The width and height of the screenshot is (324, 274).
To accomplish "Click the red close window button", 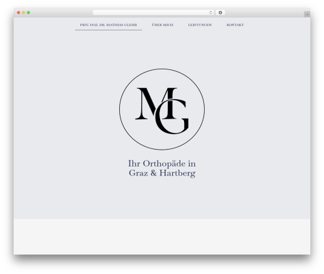I will (19, 13).
